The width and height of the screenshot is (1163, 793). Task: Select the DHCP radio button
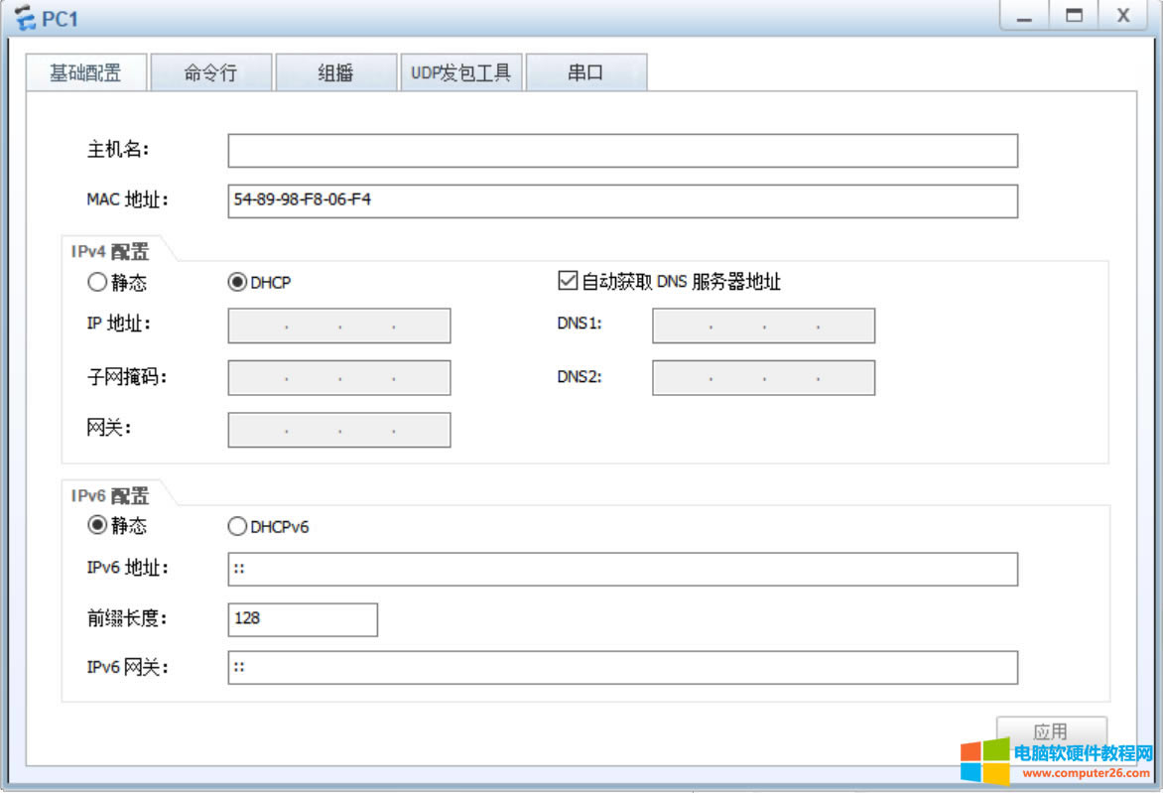(x=237, y=282)
